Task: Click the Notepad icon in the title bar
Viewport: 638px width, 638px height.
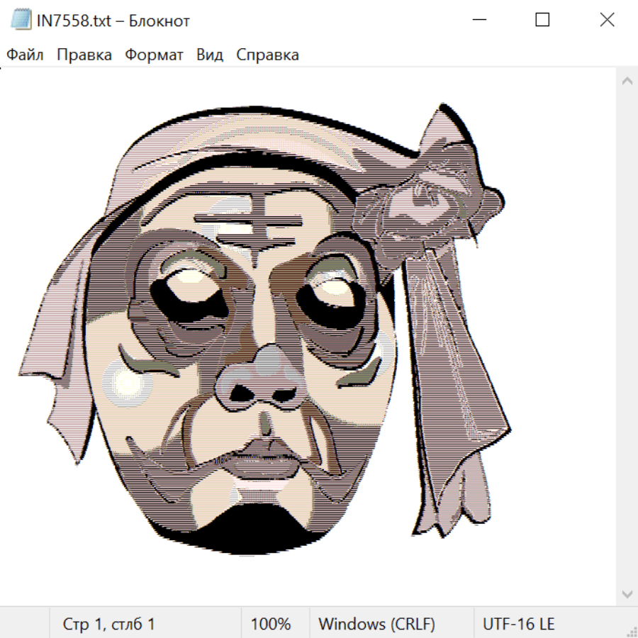Action: point(21,21)
